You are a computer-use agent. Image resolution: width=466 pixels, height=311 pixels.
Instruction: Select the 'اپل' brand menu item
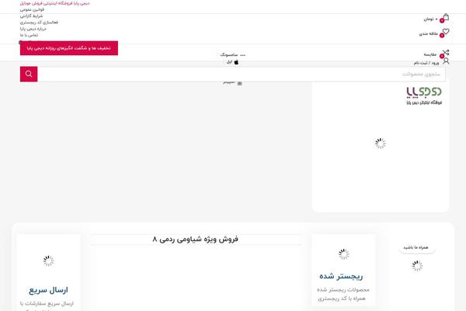point(229,62)
